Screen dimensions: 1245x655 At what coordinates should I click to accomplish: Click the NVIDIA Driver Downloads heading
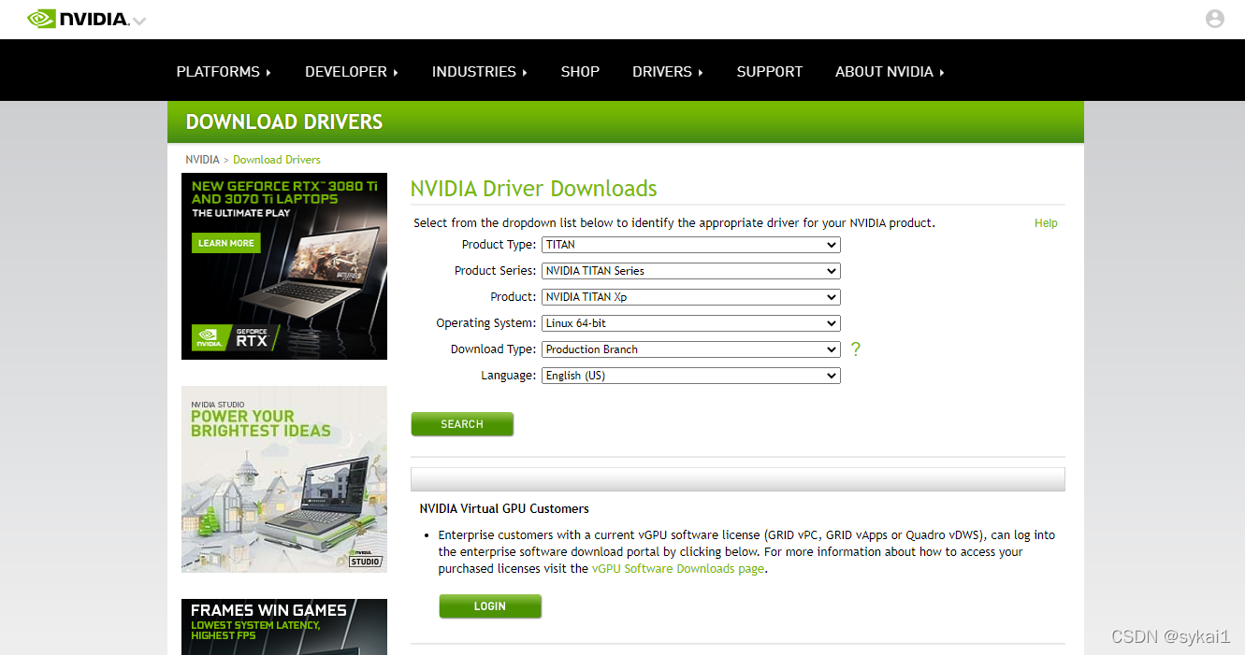[533, 189]
